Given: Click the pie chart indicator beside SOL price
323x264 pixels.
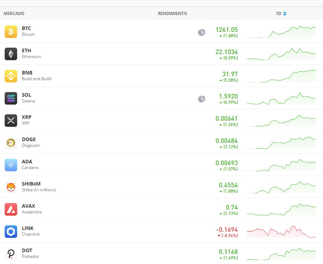Looking at the screenshot, I should [202, 99].
